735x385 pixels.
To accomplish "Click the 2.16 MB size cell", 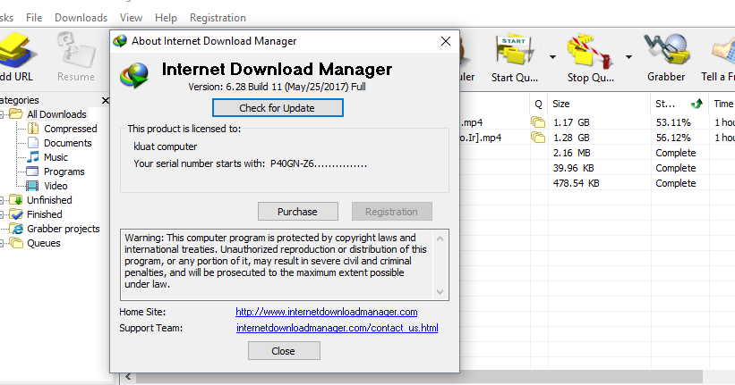I will [572, 153].
